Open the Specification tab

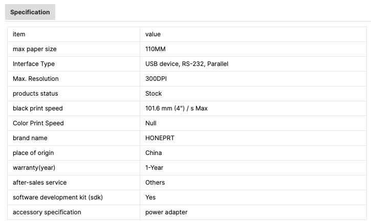pyautogui.click(x=30, y=12)
